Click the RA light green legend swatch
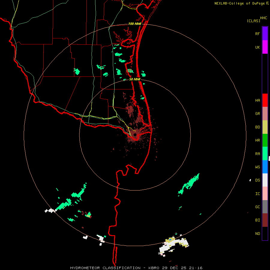This screenshot has width=270, height=270. click(265, 154)
